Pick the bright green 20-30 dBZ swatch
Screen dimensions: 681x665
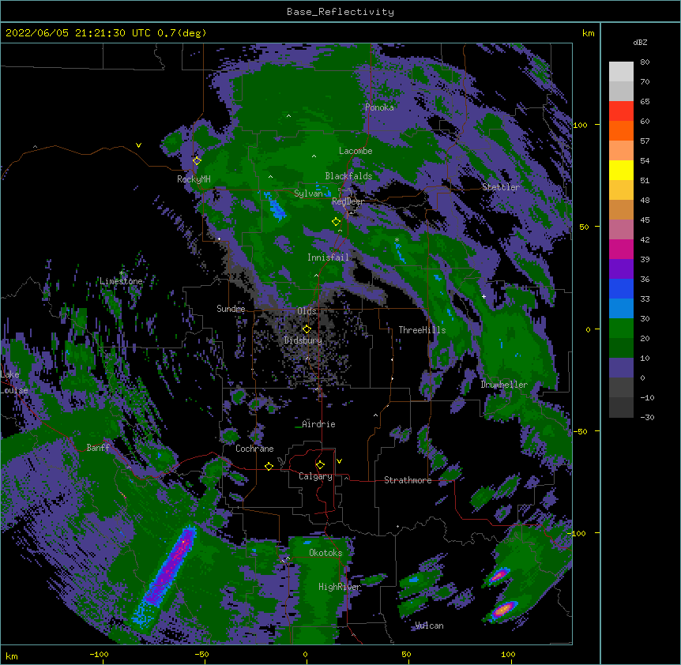coord(621,329)
